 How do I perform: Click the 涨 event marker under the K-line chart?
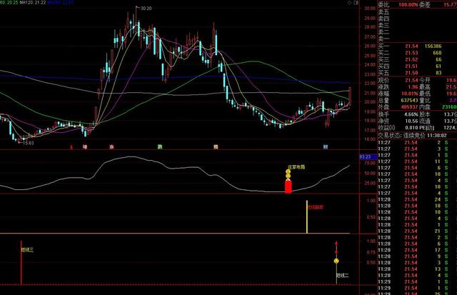pyautogui.click(x=111, y=146)
